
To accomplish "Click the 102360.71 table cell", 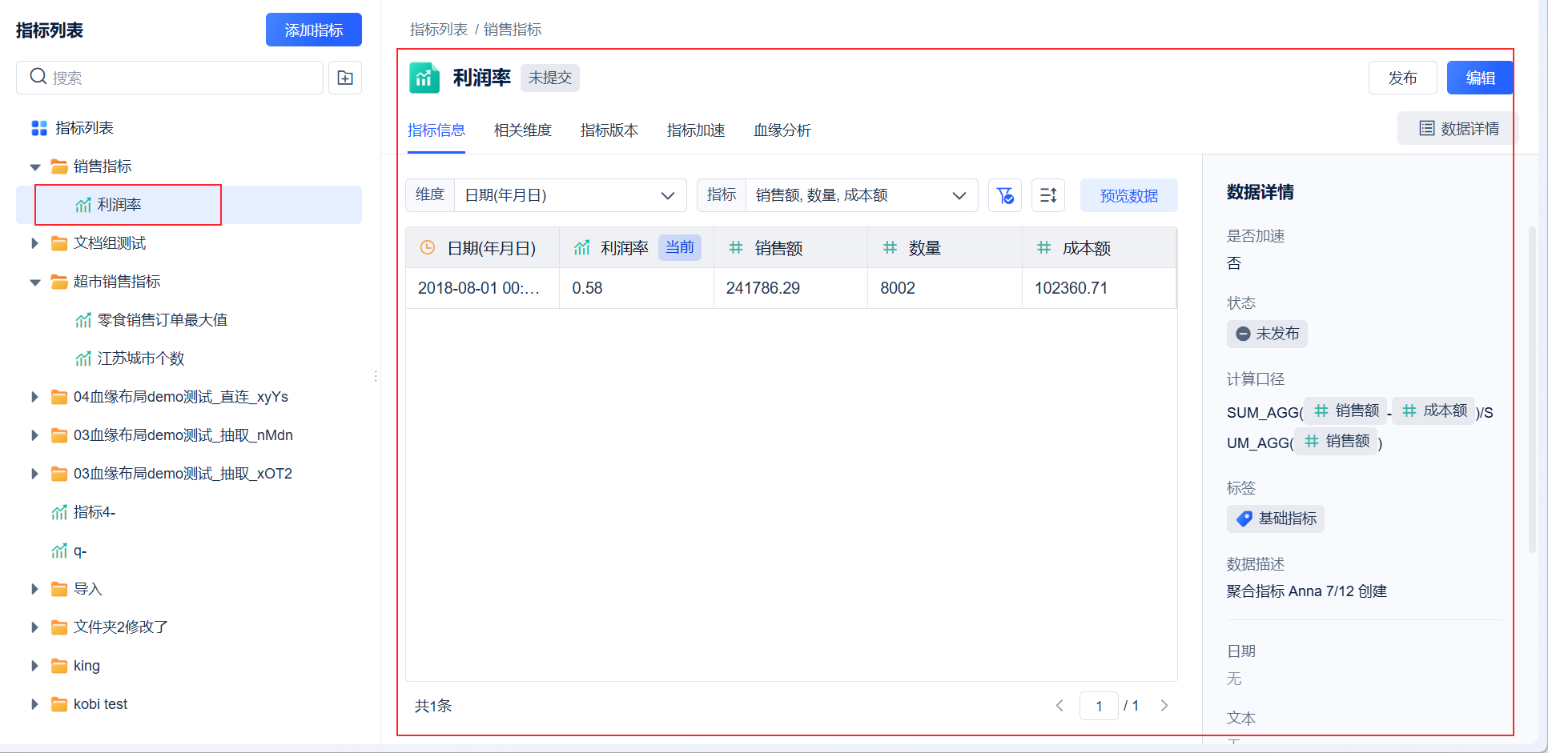I will pyautogui.click(x=1099, y=288).
